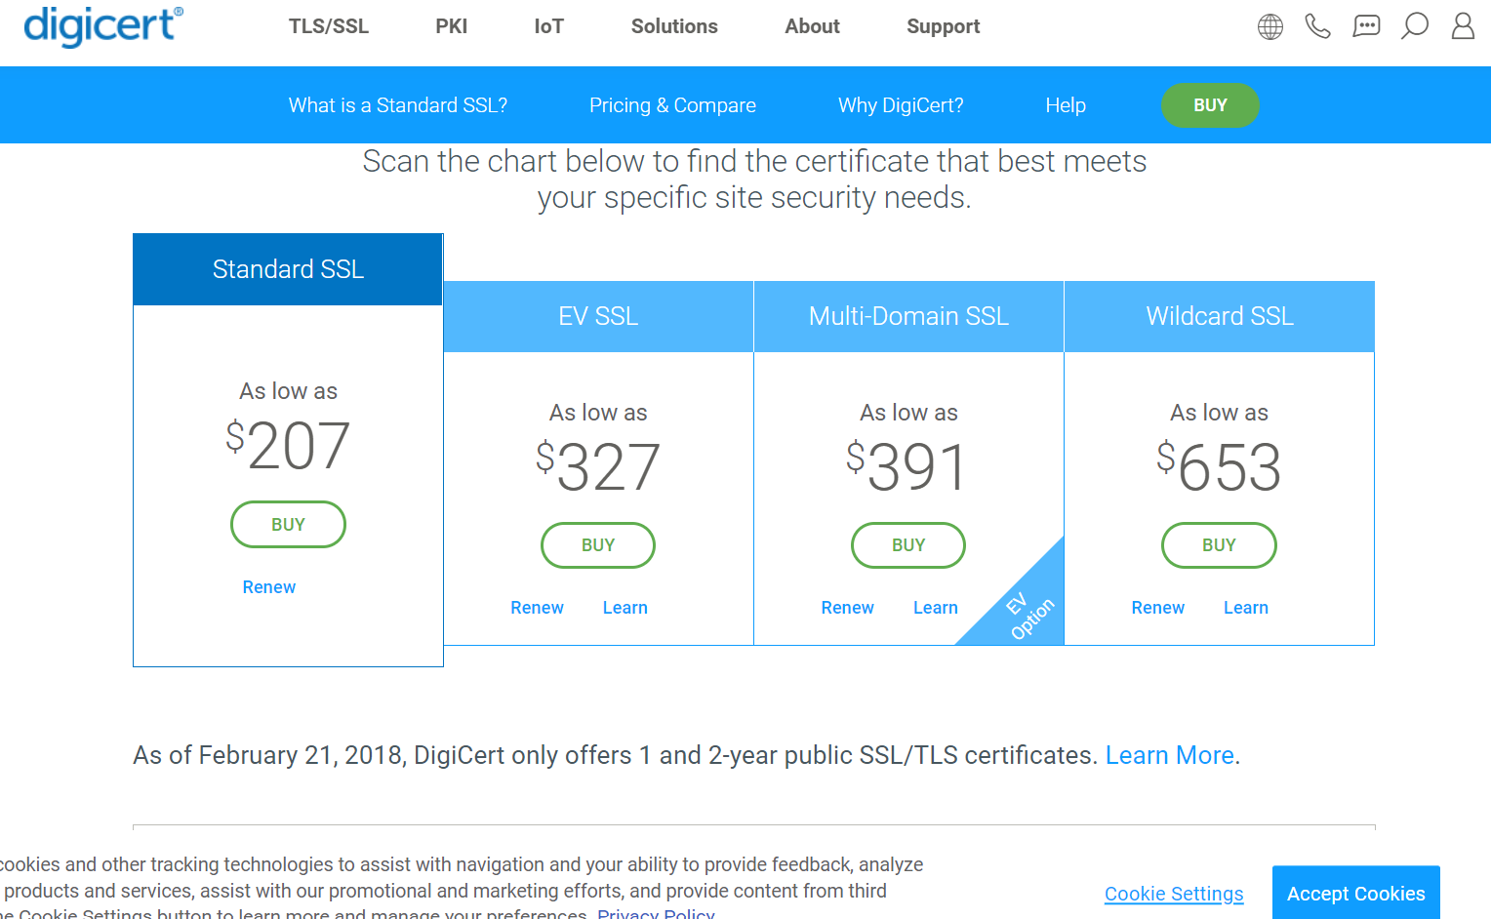Click the $207 Standard SSL price
The image size is (1491, 919).
pyautogui.click(x=288, y=446)
